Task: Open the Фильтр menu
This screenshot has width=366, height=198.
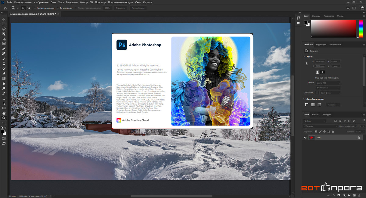Action: click(84, 2)
